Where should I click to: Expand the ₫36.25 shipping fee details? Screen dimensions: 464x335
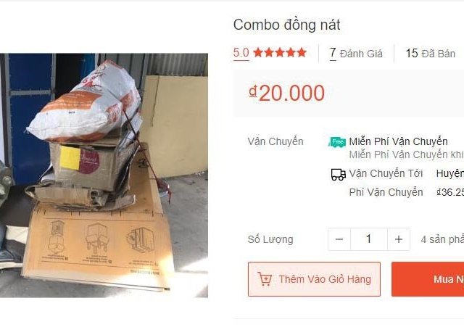[449, 192]
